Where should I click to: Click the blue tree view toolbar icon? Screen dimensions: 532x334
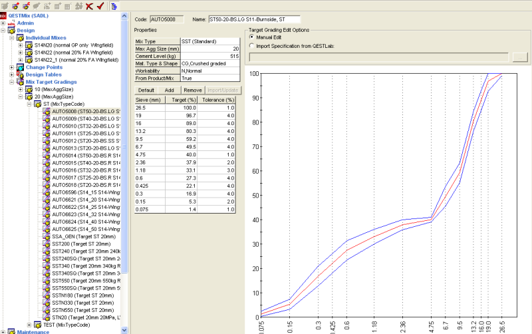point(114,6)
